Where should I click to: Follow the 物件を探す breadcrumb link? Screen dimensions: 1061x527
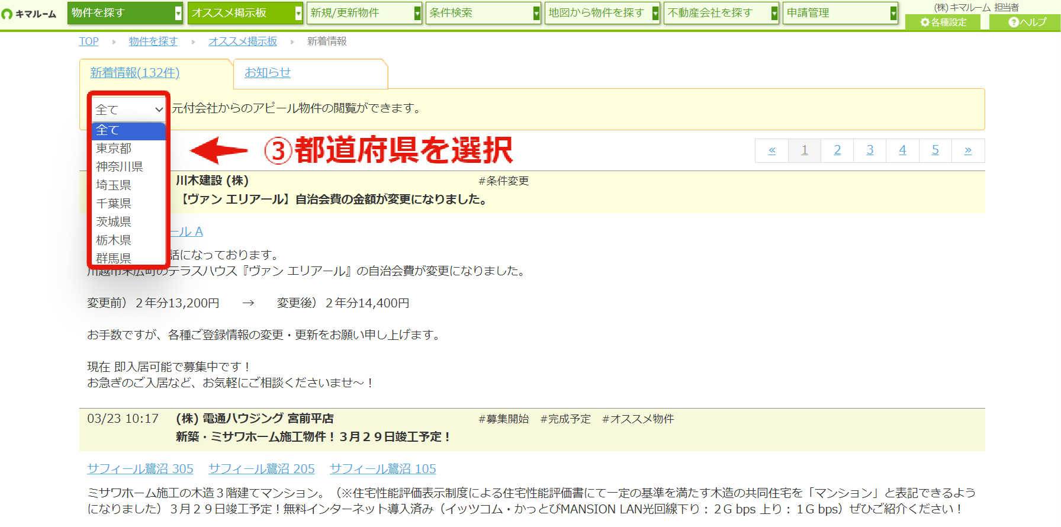tap(153, 41)
